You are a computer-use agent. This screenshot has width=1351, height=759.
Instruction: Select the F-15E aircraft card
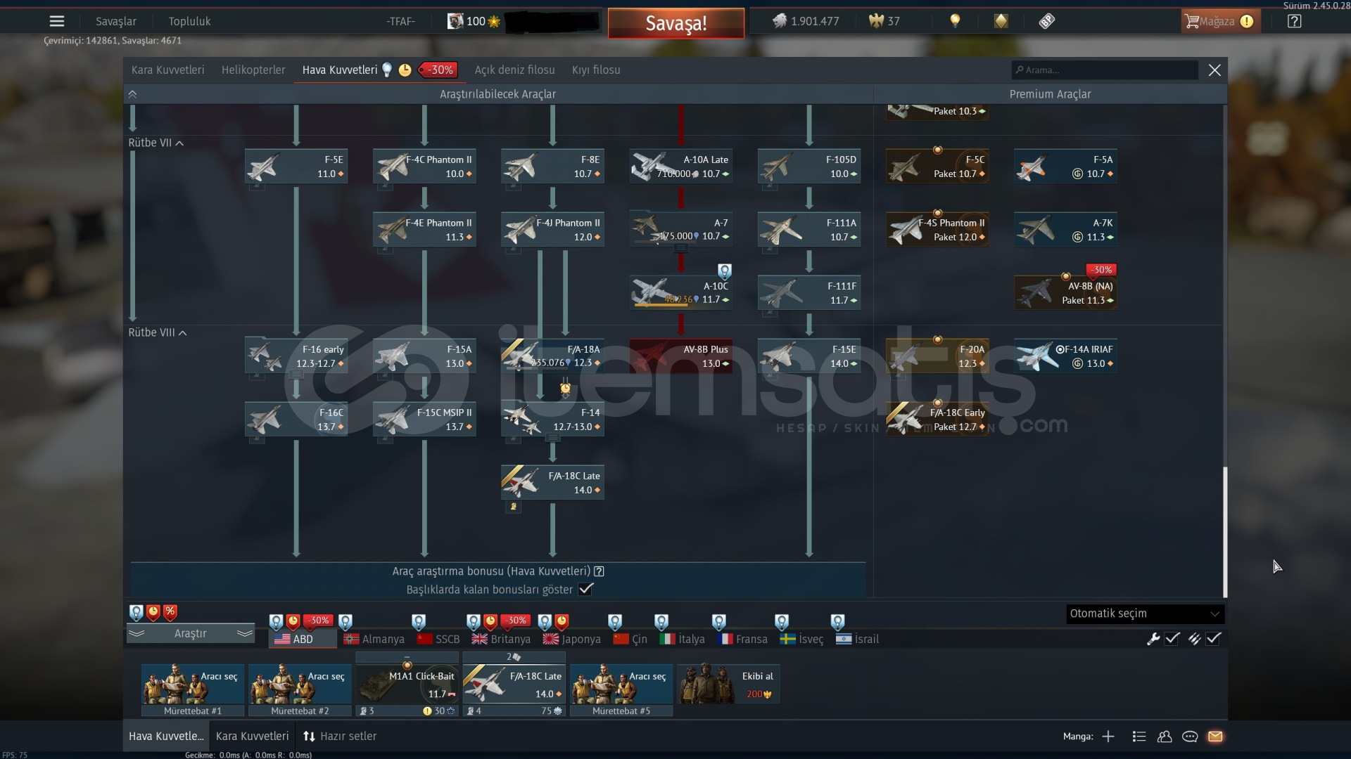(809, 356)
